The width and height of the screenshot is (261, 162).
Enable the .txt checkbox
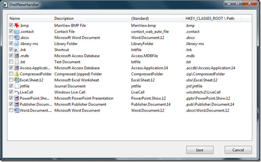(x=11, y=62)
